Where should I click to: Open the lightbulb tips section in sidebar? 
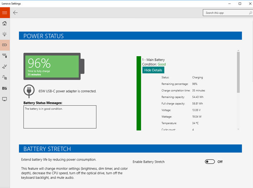[x=5, y=34]
